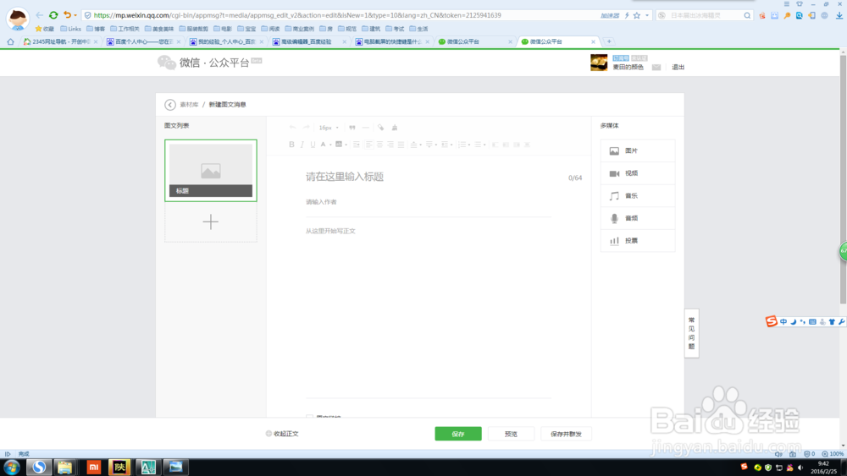Click the green 保存 button

coord(458,434)
